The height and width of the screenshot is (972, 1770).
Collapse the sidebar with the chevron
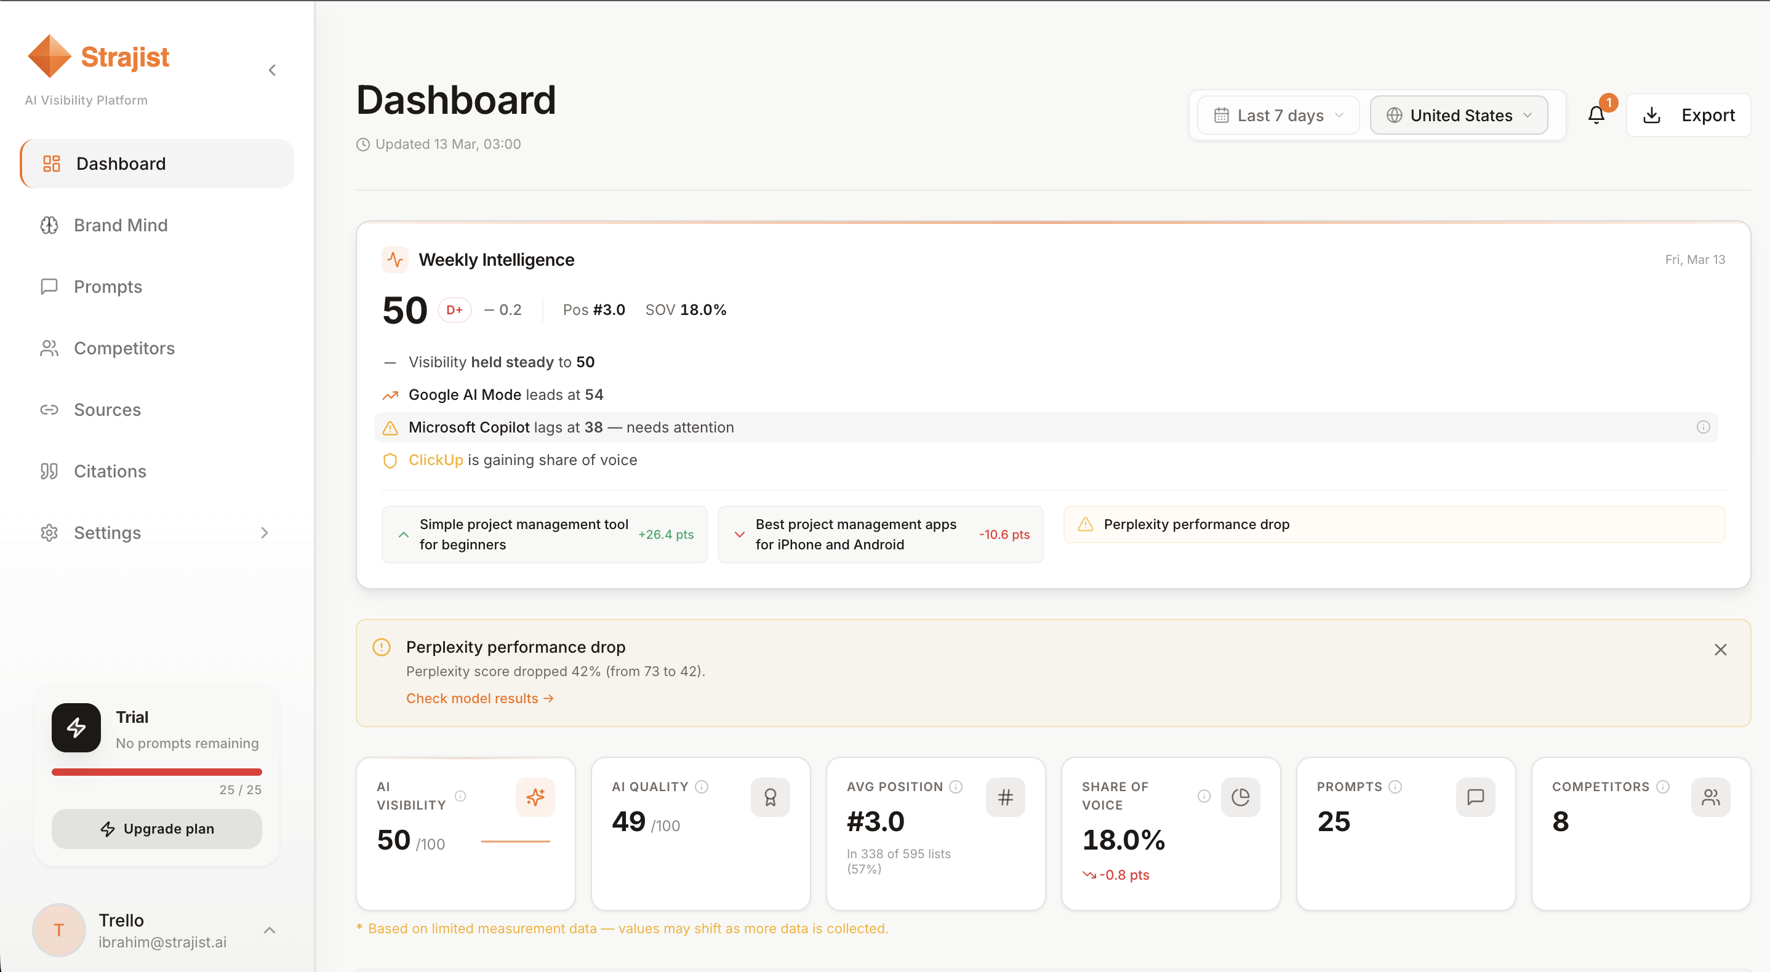tap(272, 70)
